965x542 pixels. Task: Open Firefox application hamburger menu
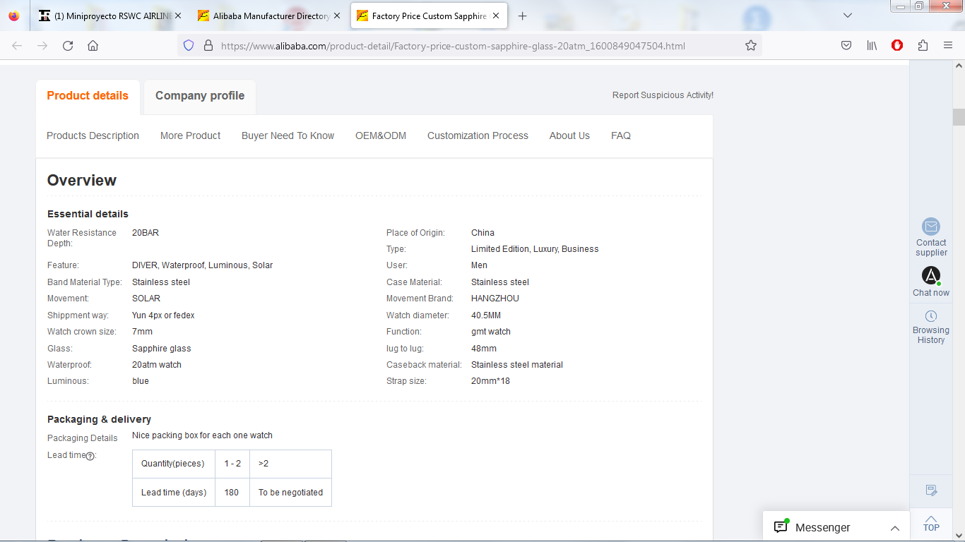(x=948, y=46)
